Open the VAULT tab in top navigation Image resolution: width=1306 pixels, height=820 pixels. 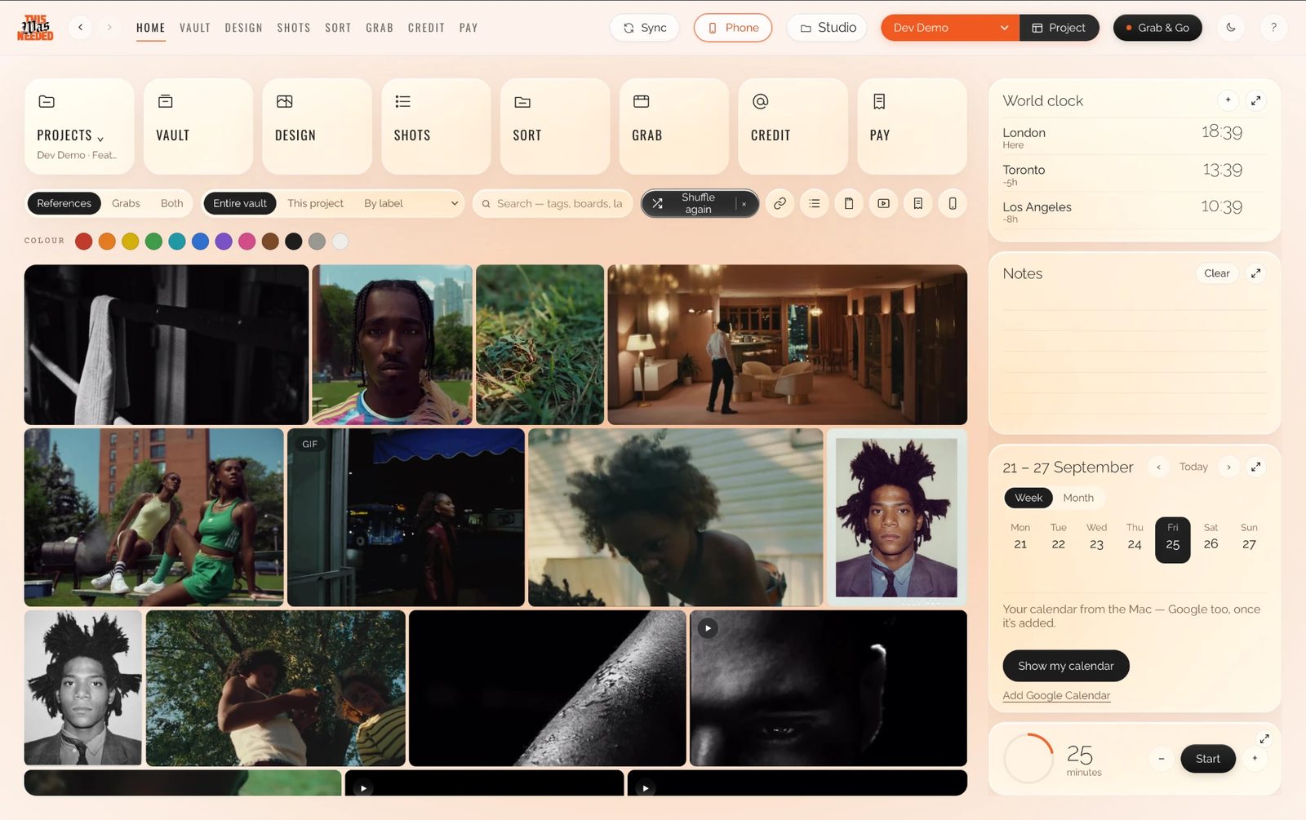tap(195, 28)
